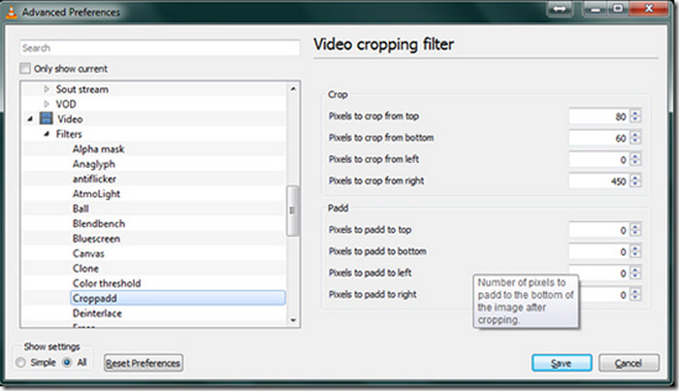Expand the VOD tree node

[x=47, y=104]
